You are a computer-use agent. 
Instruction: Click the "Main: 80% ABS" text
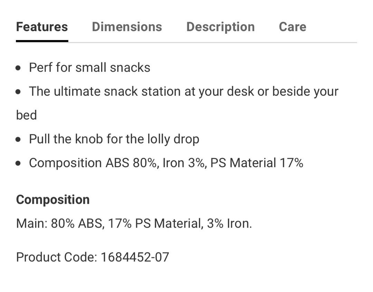coord(59,224)
